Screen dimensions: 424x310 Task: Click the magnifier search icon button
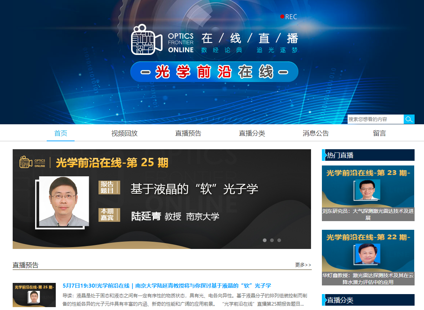[x=409, y=119]
